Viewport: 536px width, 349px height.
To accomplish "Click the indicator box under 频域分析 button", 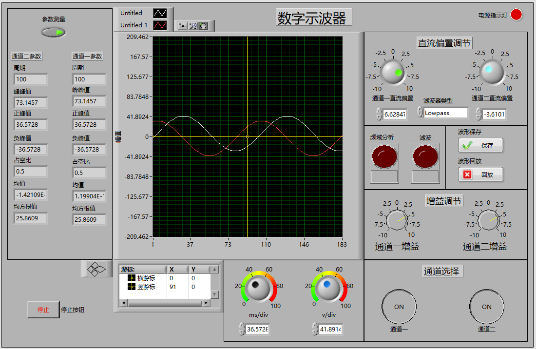I will click(x=384, y=176).
